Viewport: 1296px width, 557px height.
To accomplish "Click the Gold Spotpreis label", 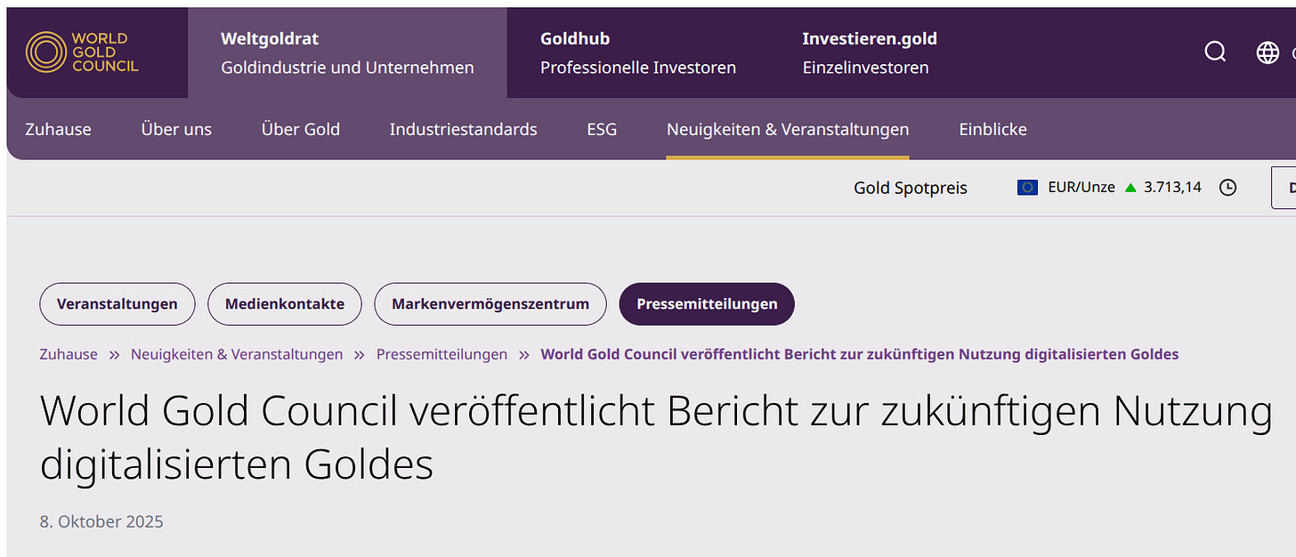I will tap(911, 188).
